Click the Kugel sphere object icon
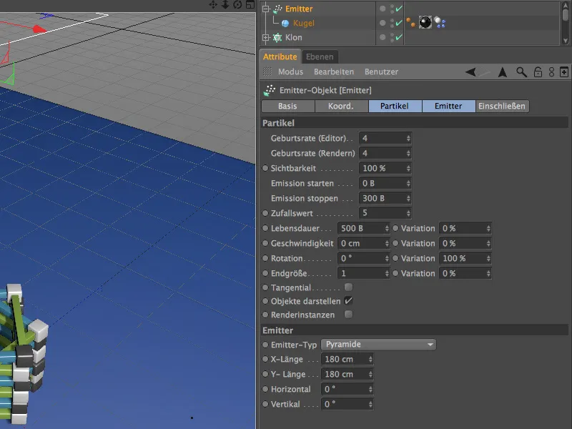Viewport: 572px width, 429px height. click(x=285, y=24)
